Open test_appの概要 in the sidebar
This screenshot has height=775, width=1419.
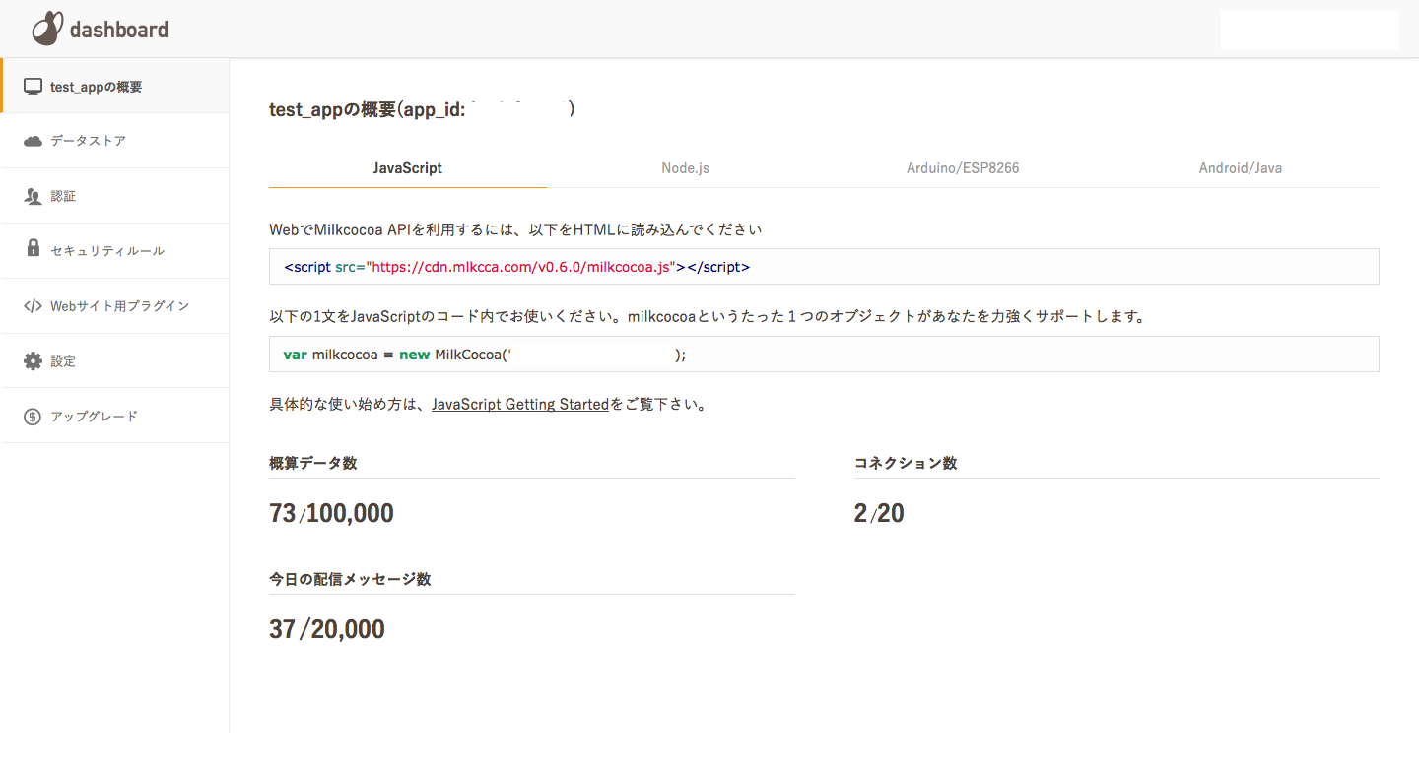point(115,86)
